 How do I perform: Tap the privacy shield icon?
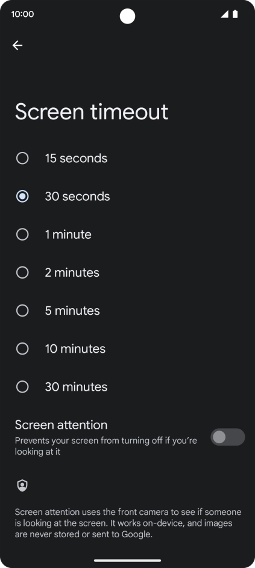click(22, 485)
